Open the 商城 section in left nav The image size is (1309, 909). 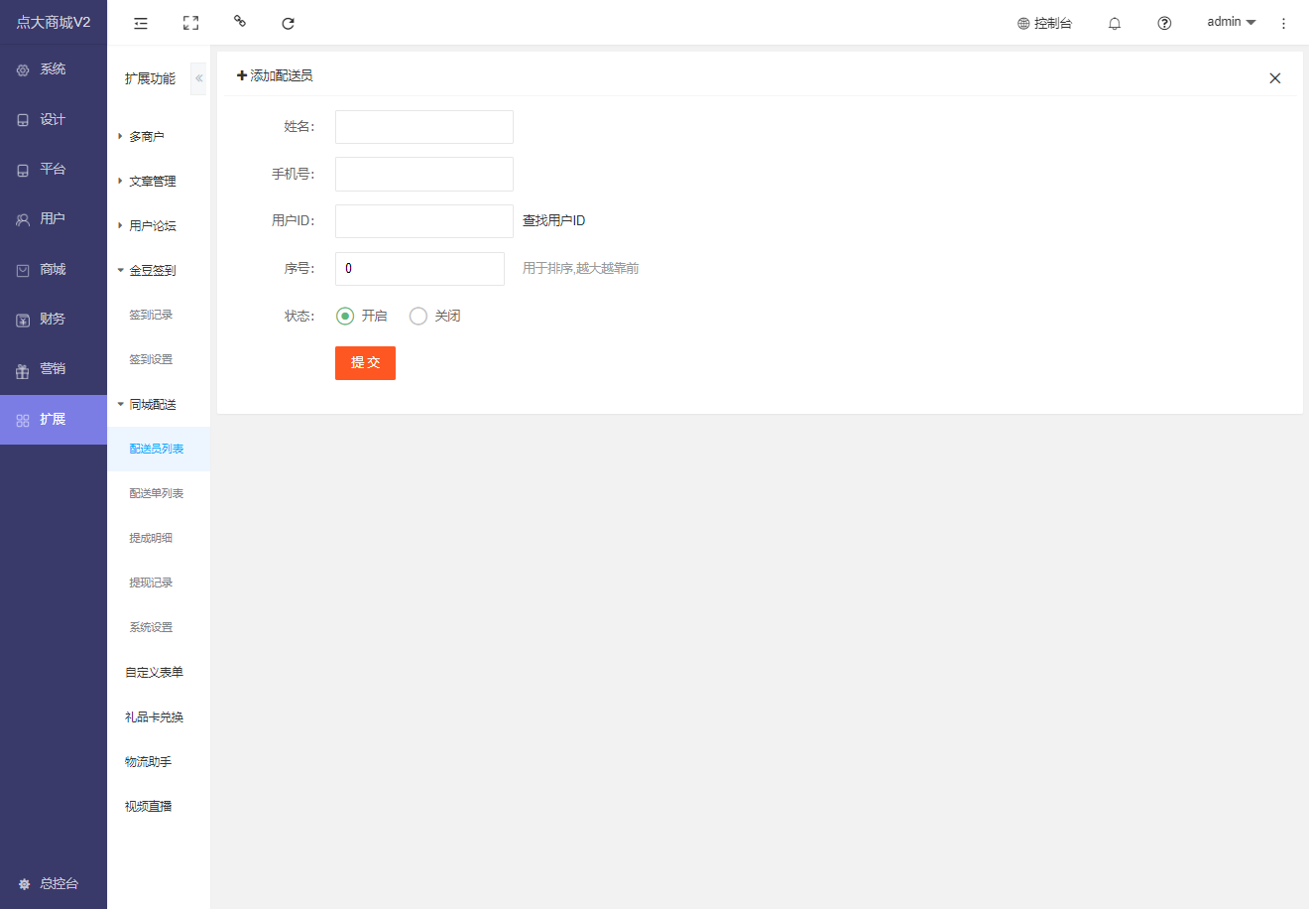54,269
